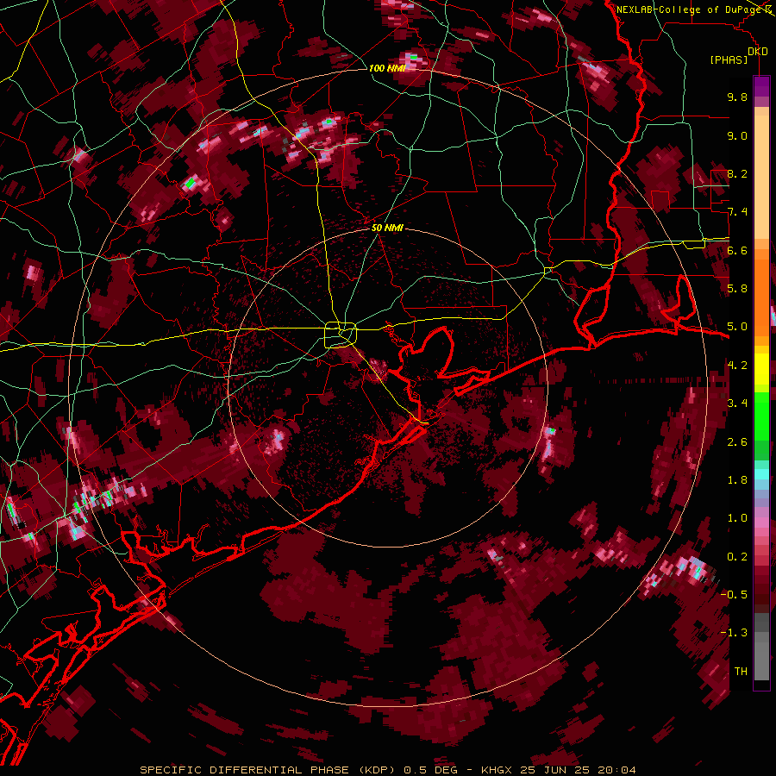Click the -0.5 scale label
The width and height of the screenshot is (776, 776).
tap(734, 594)
